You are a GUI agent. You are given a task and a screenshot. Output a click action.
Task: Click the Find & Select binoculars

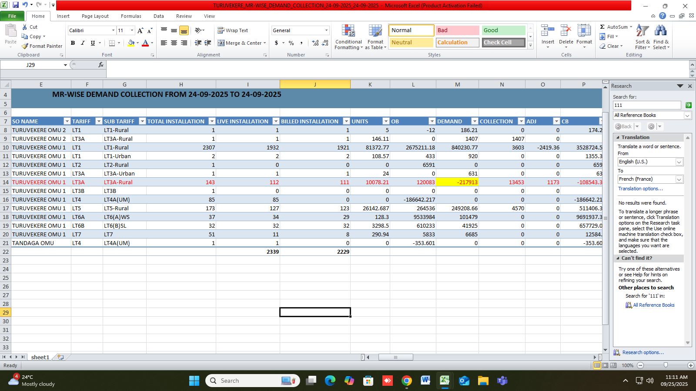coord(661,37)
